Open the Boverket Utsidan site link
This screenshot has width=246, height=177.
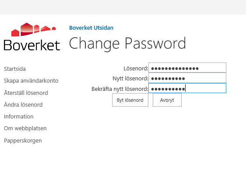pyautogui.click(x=91, y=28)
